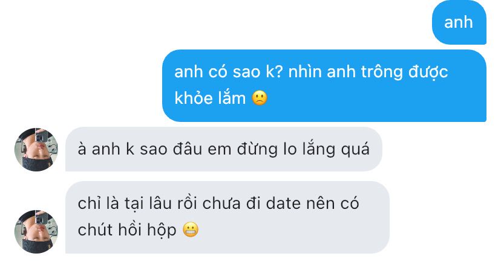Click the word 'lắm' before worried emoji
The width and height of the screenshot is (501, 262).
tap(232, 98)
